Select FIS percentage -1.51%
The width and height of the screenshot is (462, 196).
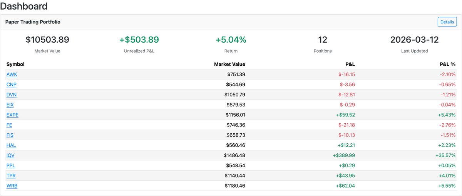click(x=448, y=135)
